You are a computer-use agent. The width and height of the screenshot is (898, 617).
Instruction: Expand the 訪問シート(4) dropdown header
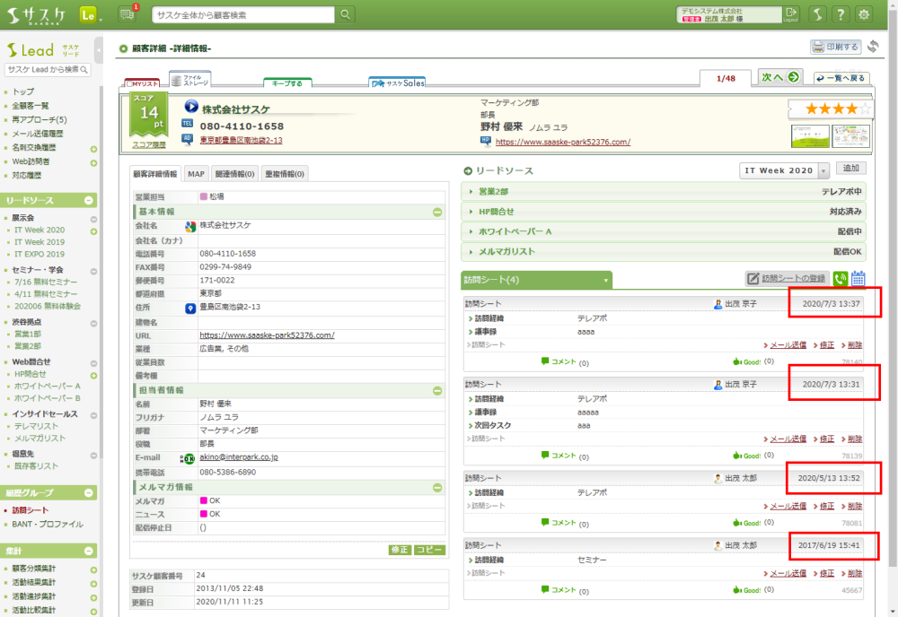tap(606, 281)
